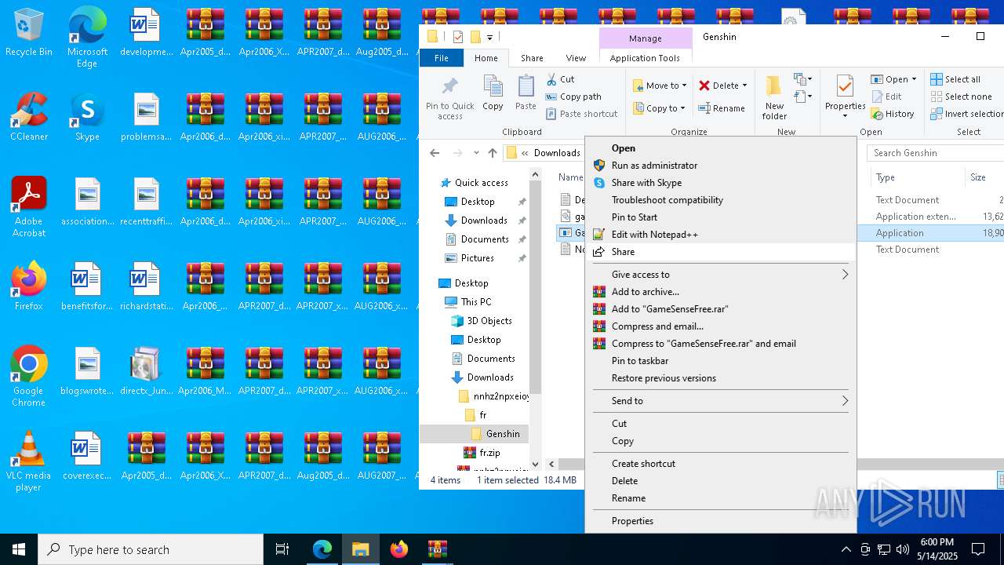The image size is (1004, 565).
Task: Open the Share ribbon tab
Action: [x=532, y=58]
